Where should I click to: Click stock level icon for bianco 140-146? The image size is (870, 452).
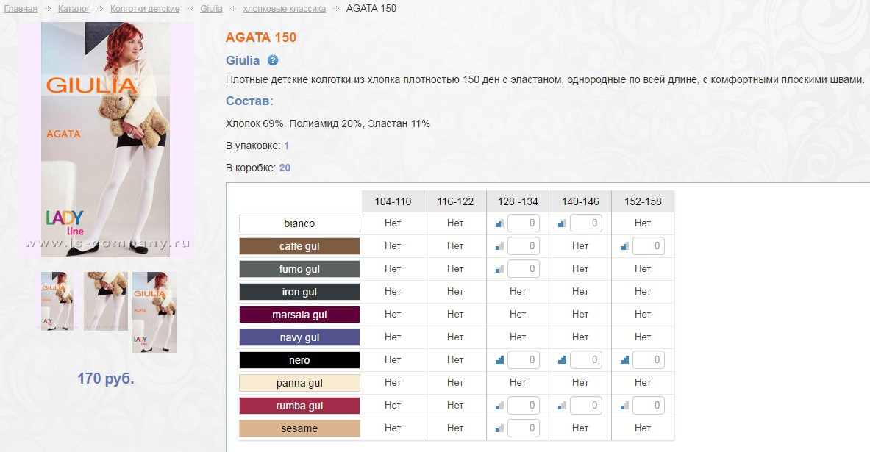point(563,223)
